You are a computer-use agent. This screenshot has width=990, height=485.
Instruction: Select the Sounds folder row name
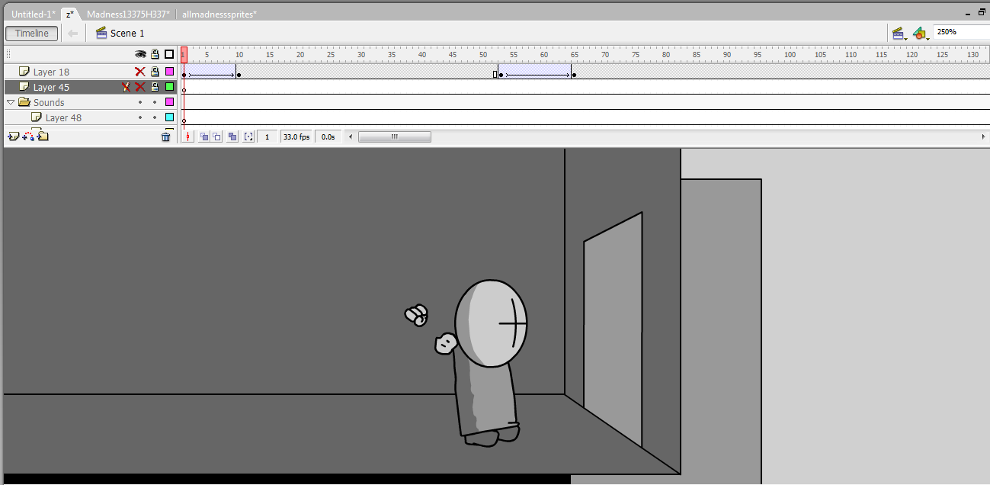pos(49,102)
